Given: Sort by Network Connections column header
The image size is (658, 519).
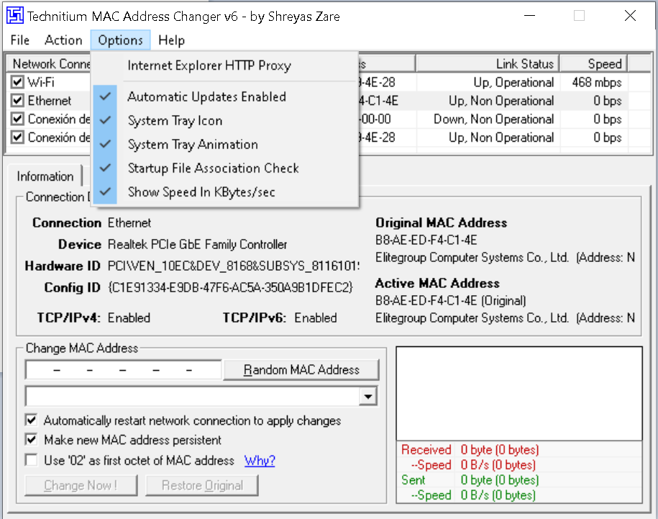Looking at the screenshot, I should (x=49, y=64).
